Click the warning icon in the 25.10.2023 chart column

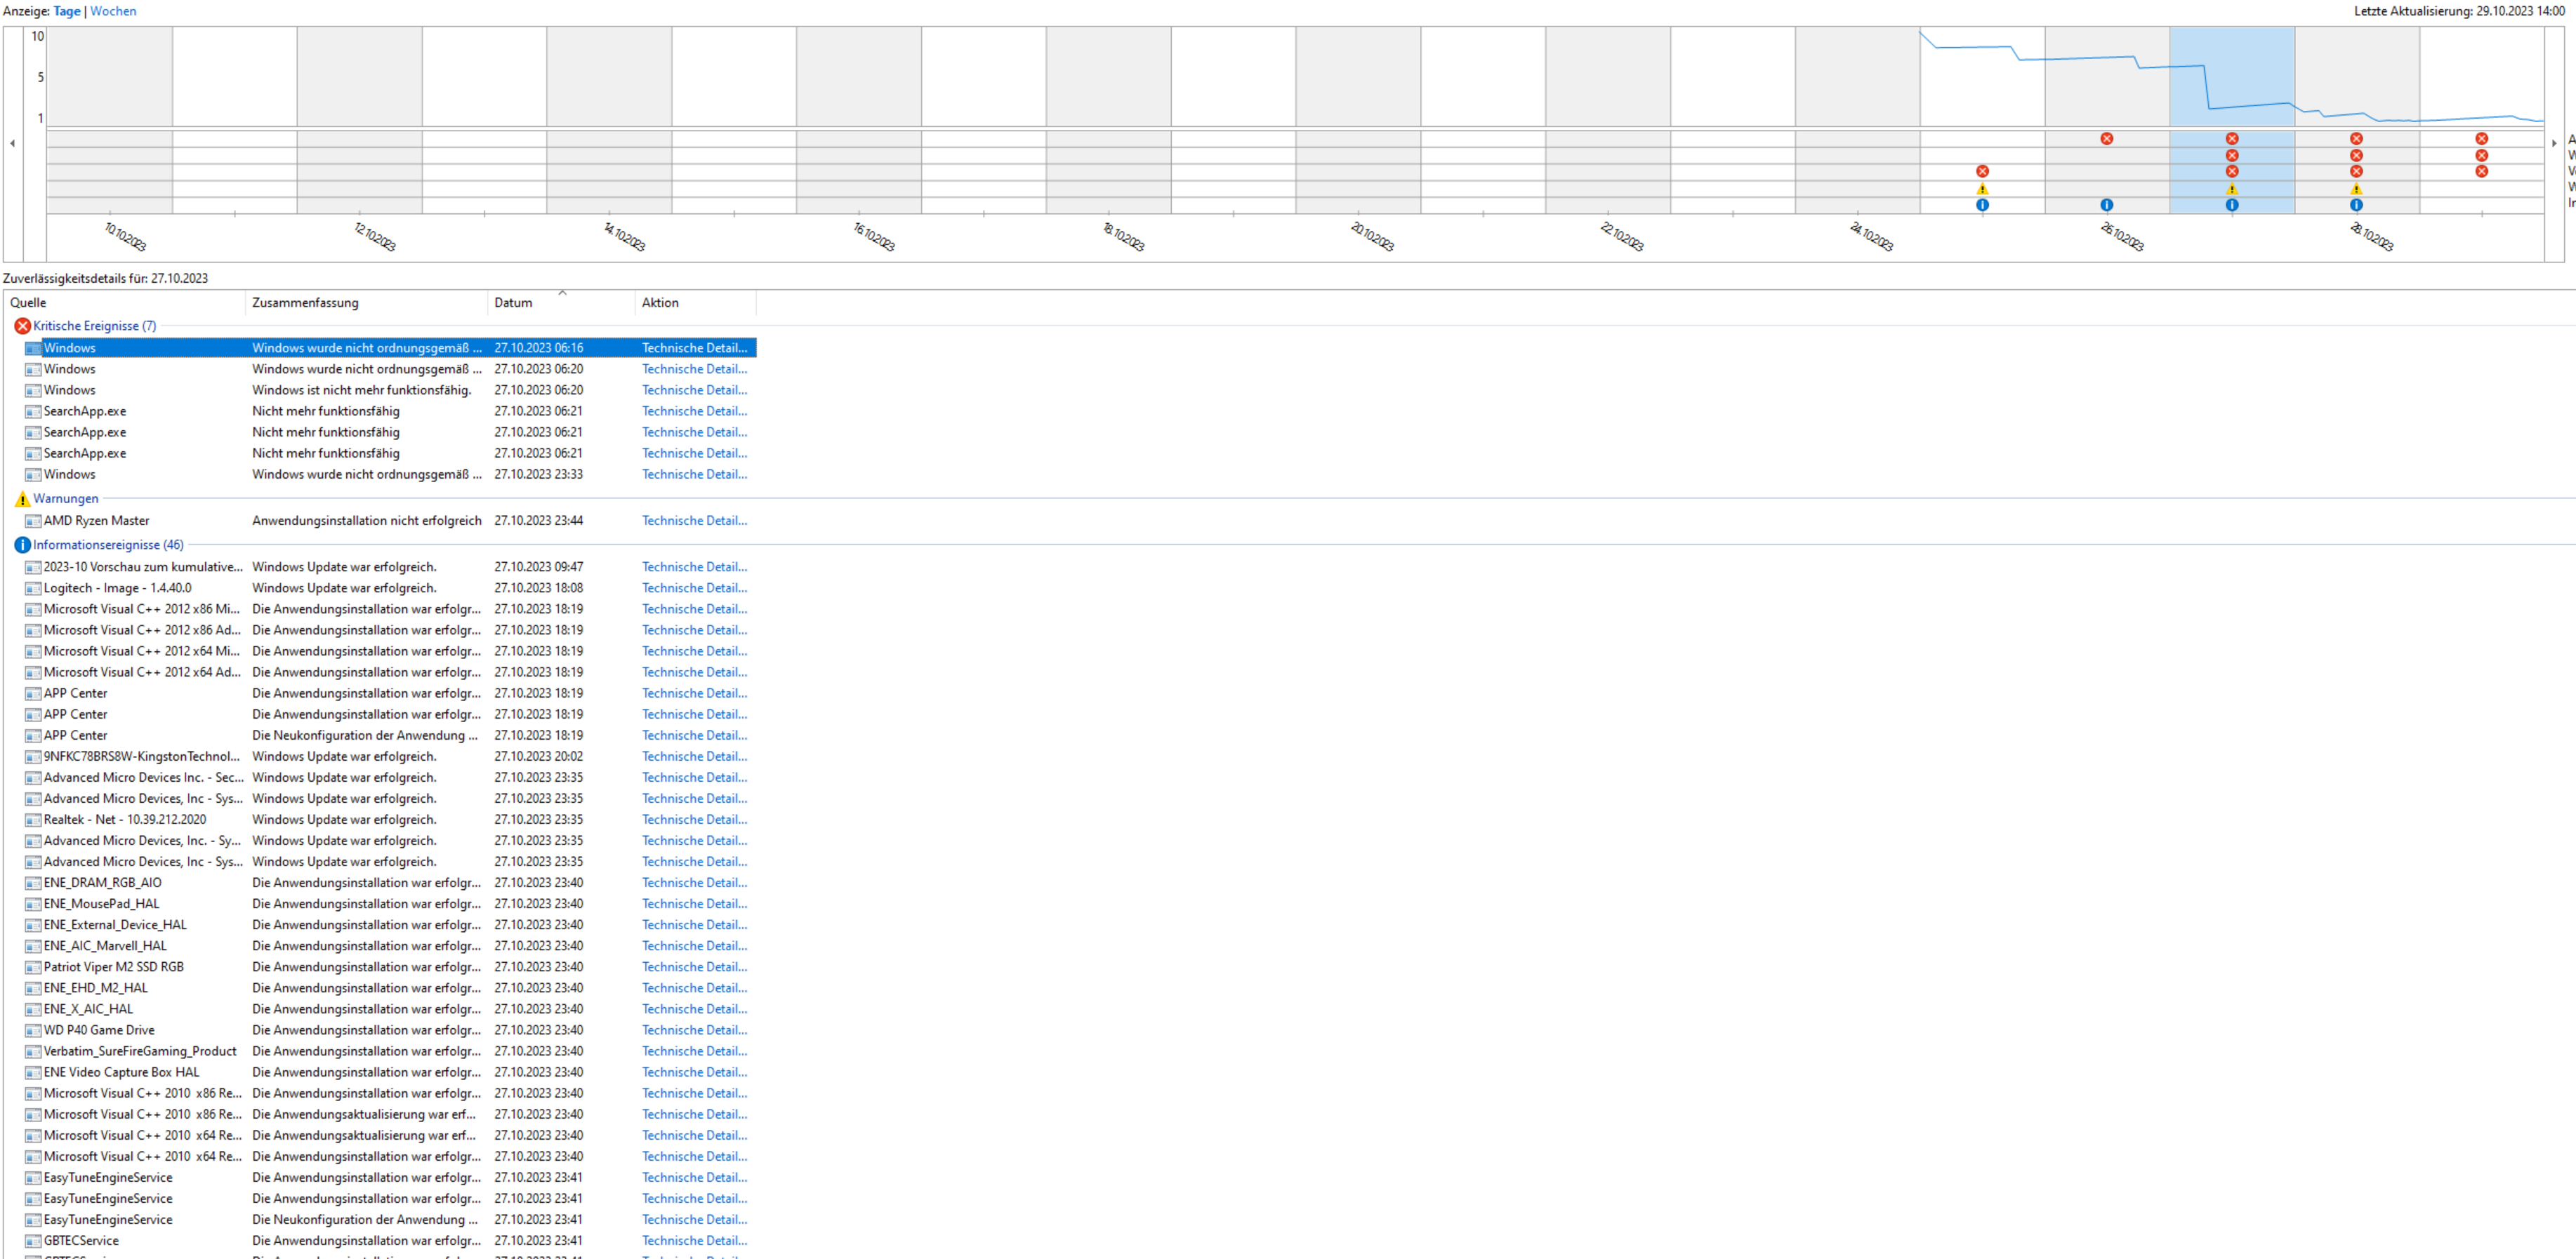click(1982, 189)
